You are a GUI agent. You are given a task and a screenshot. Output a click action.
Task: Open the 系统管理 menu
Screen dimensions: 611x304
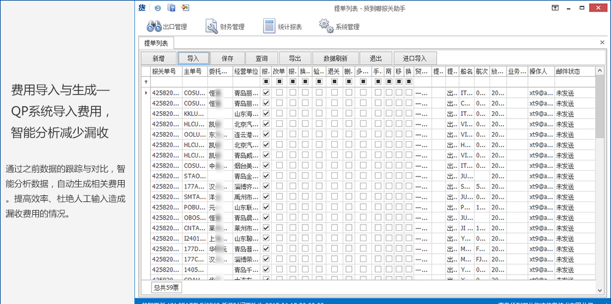(339, 27)
